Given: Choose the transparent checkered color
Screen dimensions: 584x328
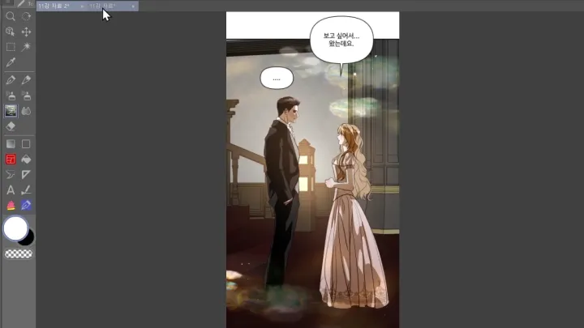Looking at the screenshot, I should [18, 254].
